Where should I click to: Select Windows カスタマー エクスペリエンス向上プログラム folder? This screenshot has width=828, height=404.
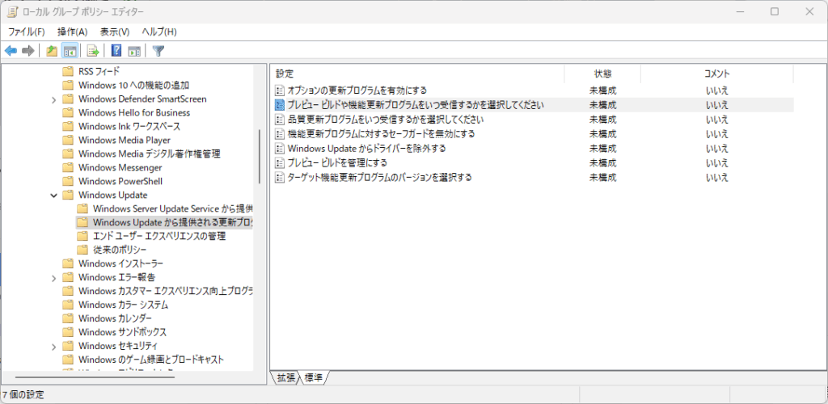[x=165, y=291]
